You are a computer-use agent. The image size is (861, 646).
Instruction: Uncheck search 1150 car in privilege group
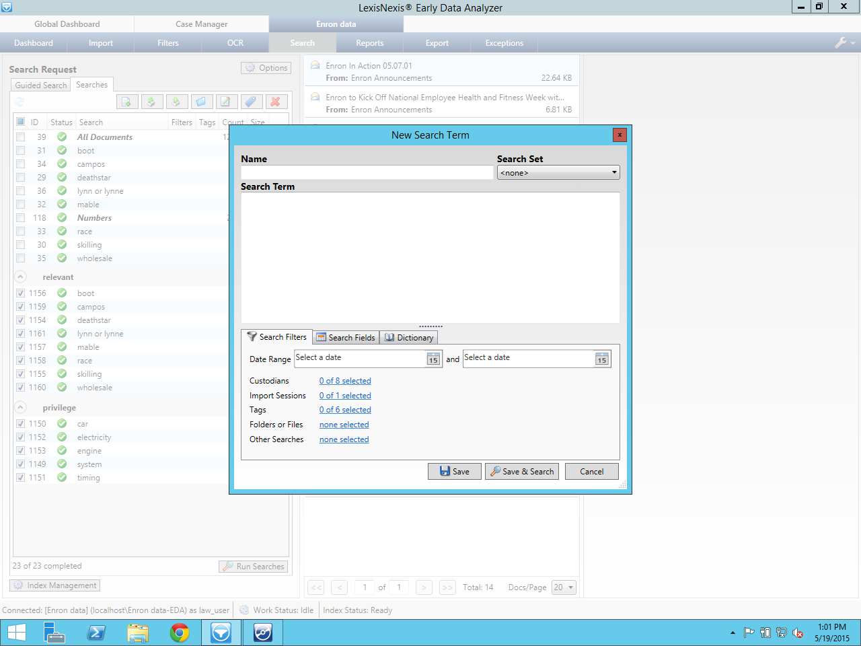[21, 424]
